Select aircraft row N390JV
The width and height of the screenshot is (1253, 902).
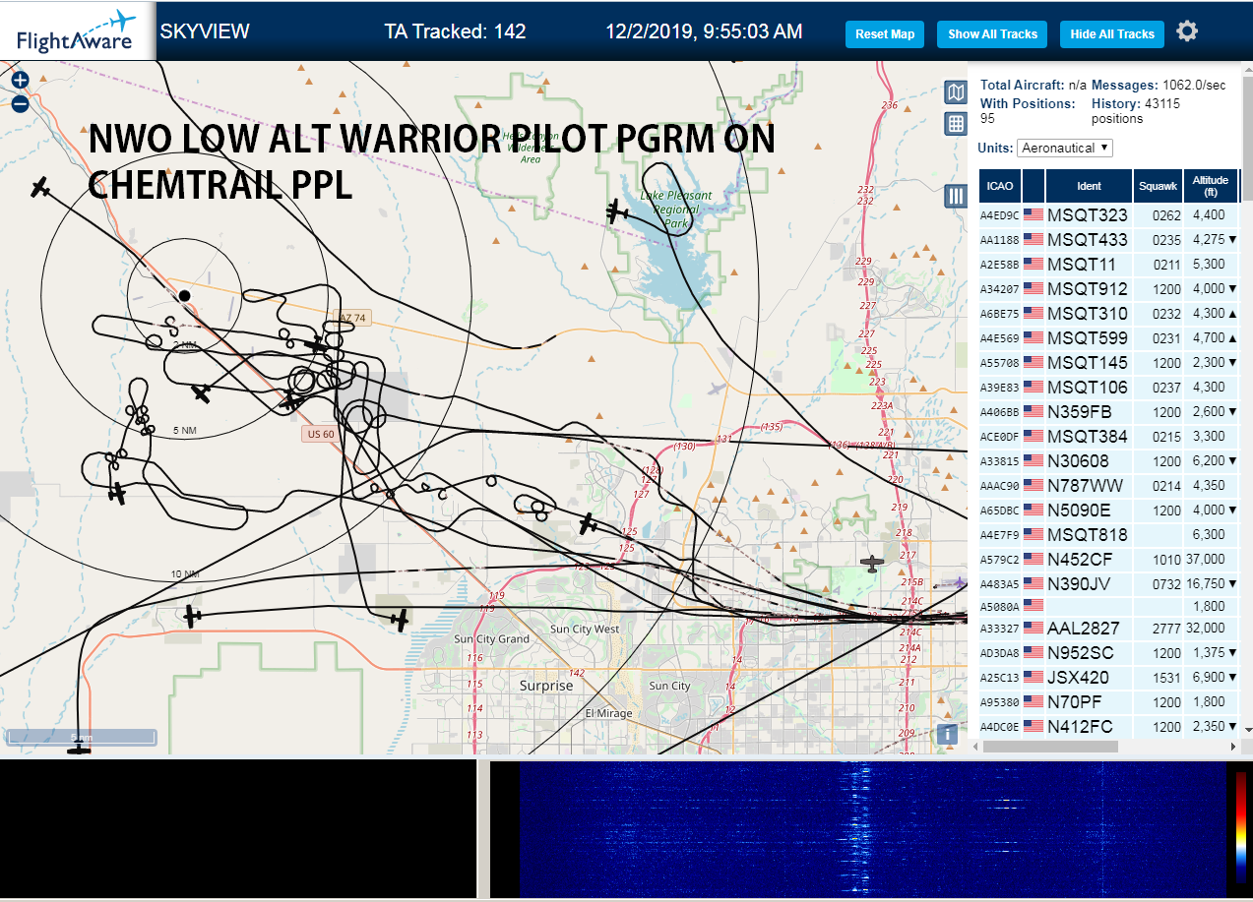pos(1108,583)
